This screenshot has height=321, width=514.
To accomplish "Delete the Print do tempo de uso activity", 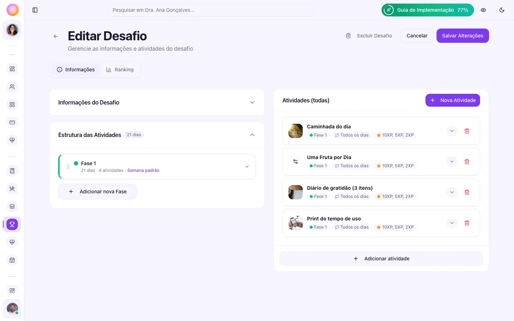I will click(467, 223).
